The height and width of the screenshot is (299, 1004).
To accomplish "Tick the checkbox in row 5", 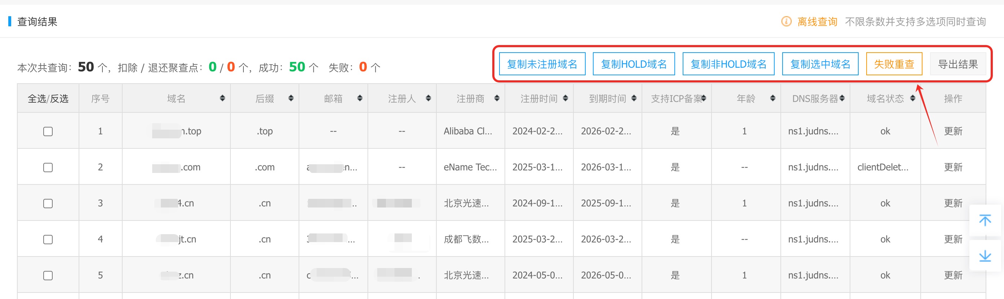I will point(48,275).
